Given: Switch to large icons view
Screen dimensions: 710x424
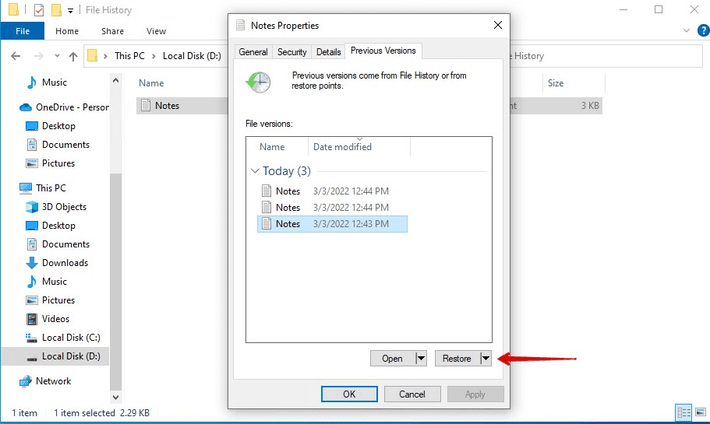Looking at the screenshot, I should (x=701, y=412).
